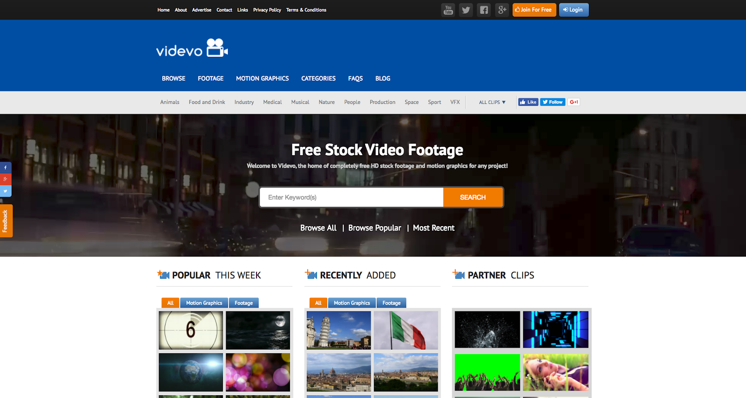This screenshot has height=398, width=746.
Task: Open the pink bokeh lights clip thumbnail
Action: [x=258, y=372]
